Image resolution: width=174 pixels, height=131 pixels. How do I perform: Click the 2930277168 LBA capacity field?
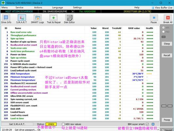click(x=137, y=11)
